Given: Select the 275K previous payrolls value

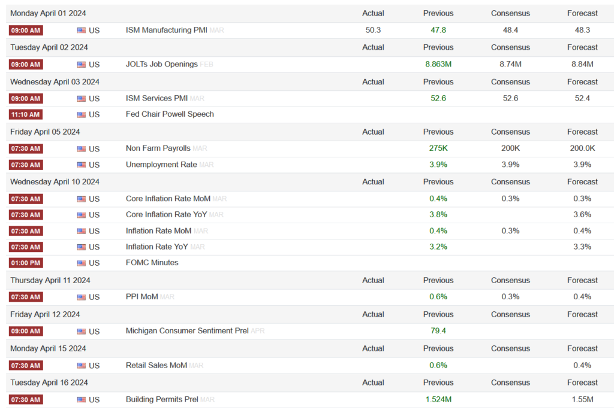Looking at the screenshot, I should click(x=438, y=148).
